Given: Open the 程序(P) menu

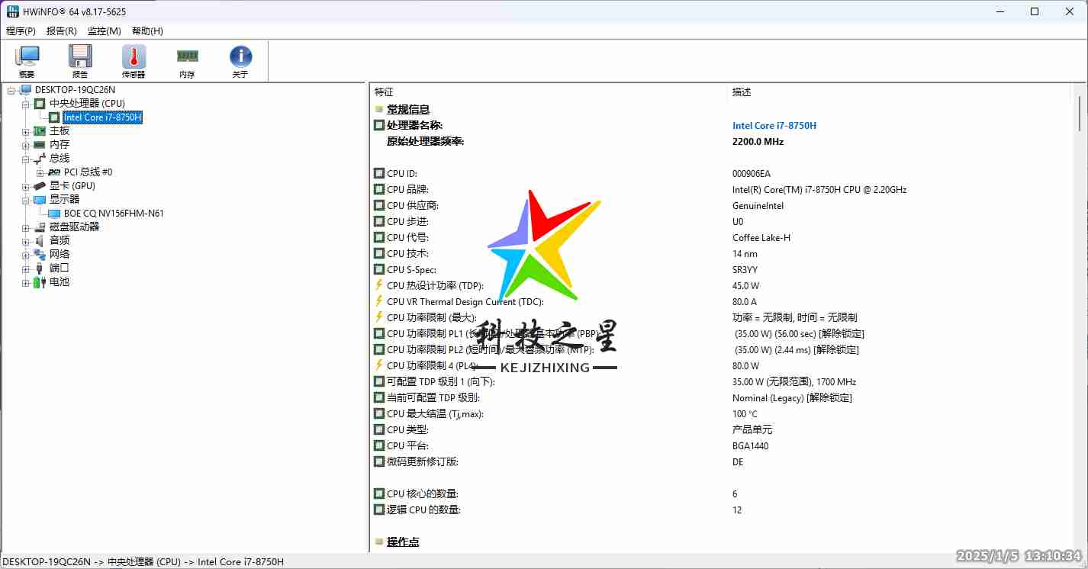Looking at the screenshot, I should pyautogui.click(x=21, y=31).
